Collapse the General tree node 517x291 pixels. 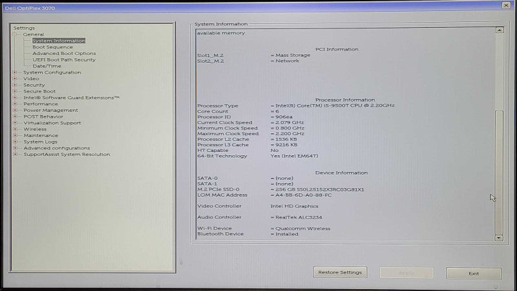[x=15, y=34]
